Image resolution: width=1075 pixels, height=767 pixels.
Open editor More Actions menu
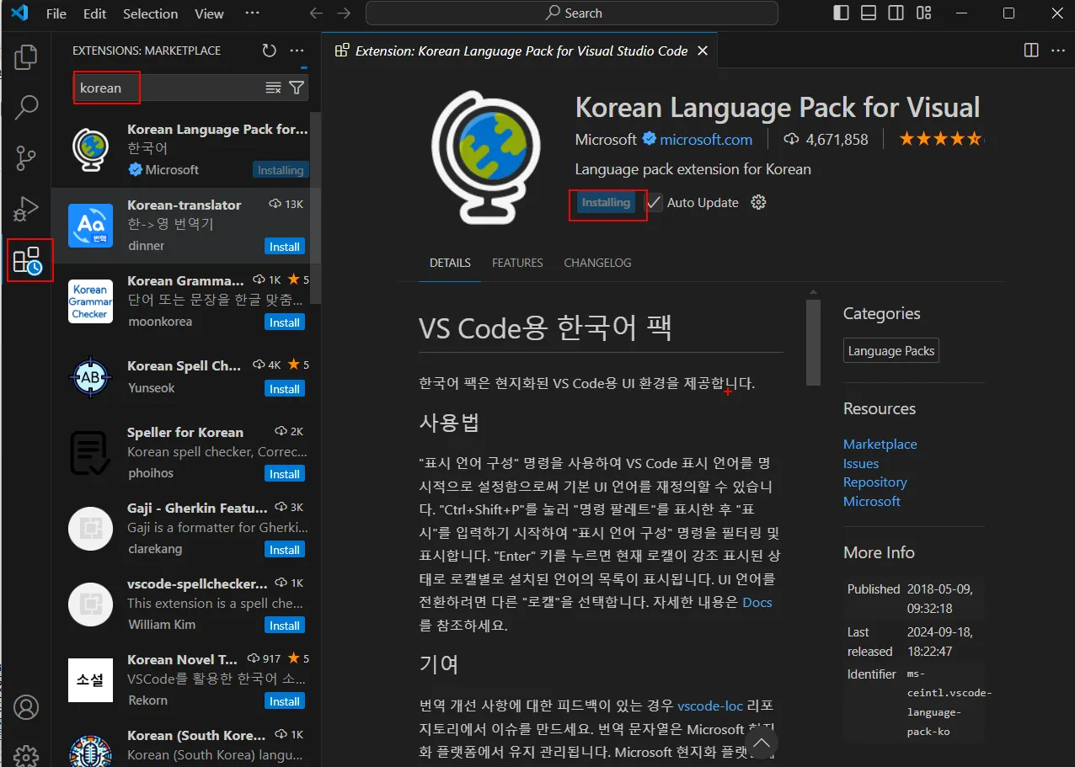1058,51
